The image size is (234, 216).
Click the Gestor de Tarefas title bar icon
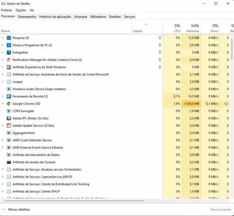point(3,3)
